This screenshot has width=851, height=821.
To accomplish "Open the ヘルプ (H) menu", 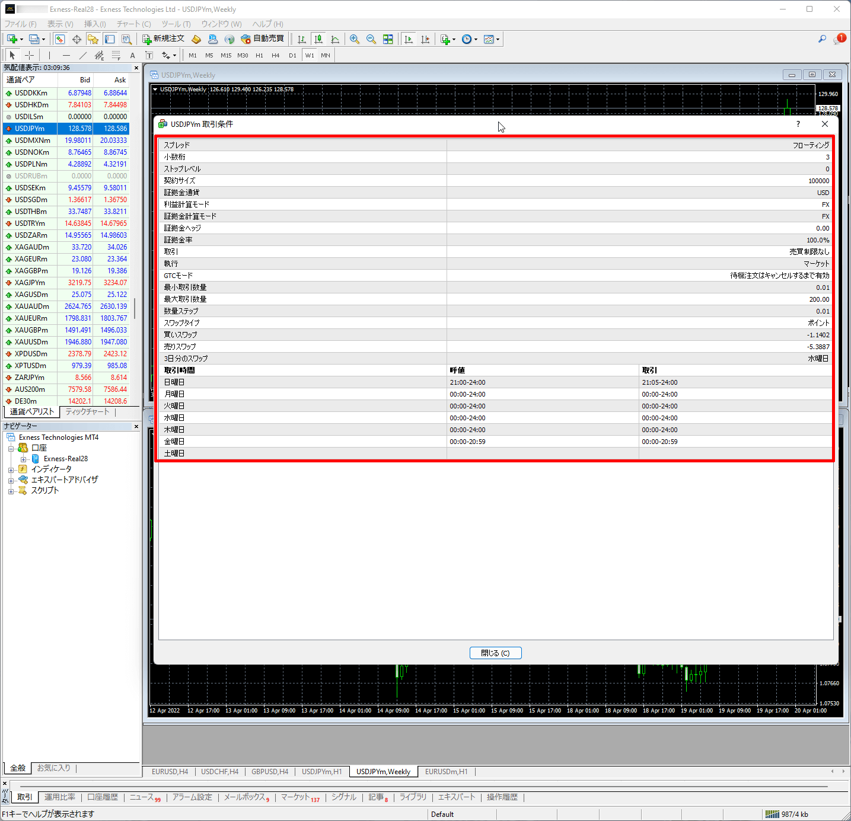I will coord(267,24).
